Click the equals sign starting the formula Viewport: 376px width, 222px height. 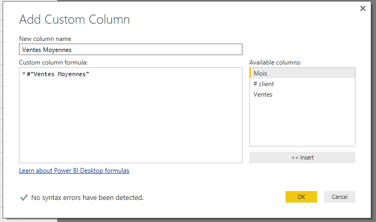click(24, 75)
